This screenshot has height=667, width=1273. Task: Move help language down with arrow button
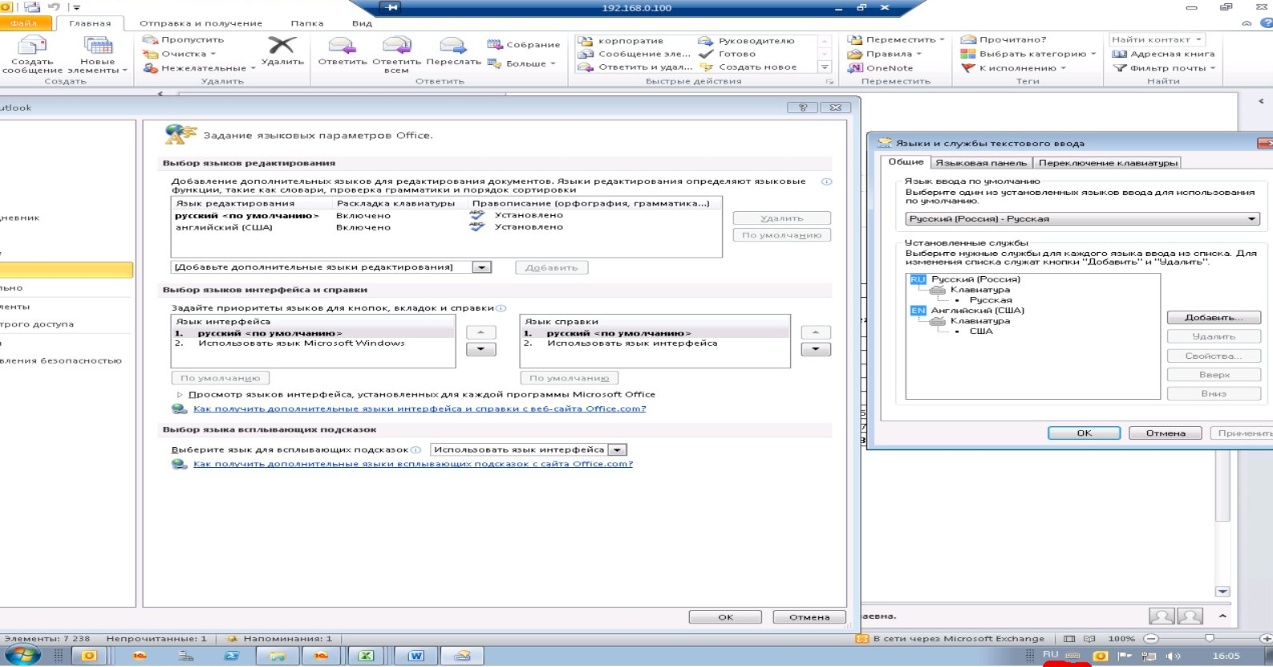click(816, 349)
